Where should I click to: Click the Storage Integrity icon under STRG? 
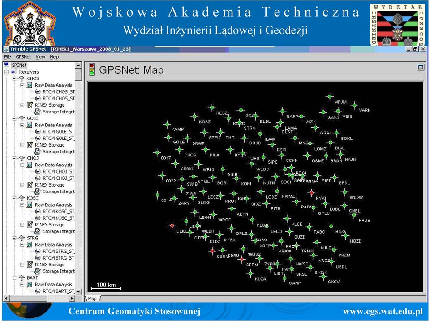point(38,271)
